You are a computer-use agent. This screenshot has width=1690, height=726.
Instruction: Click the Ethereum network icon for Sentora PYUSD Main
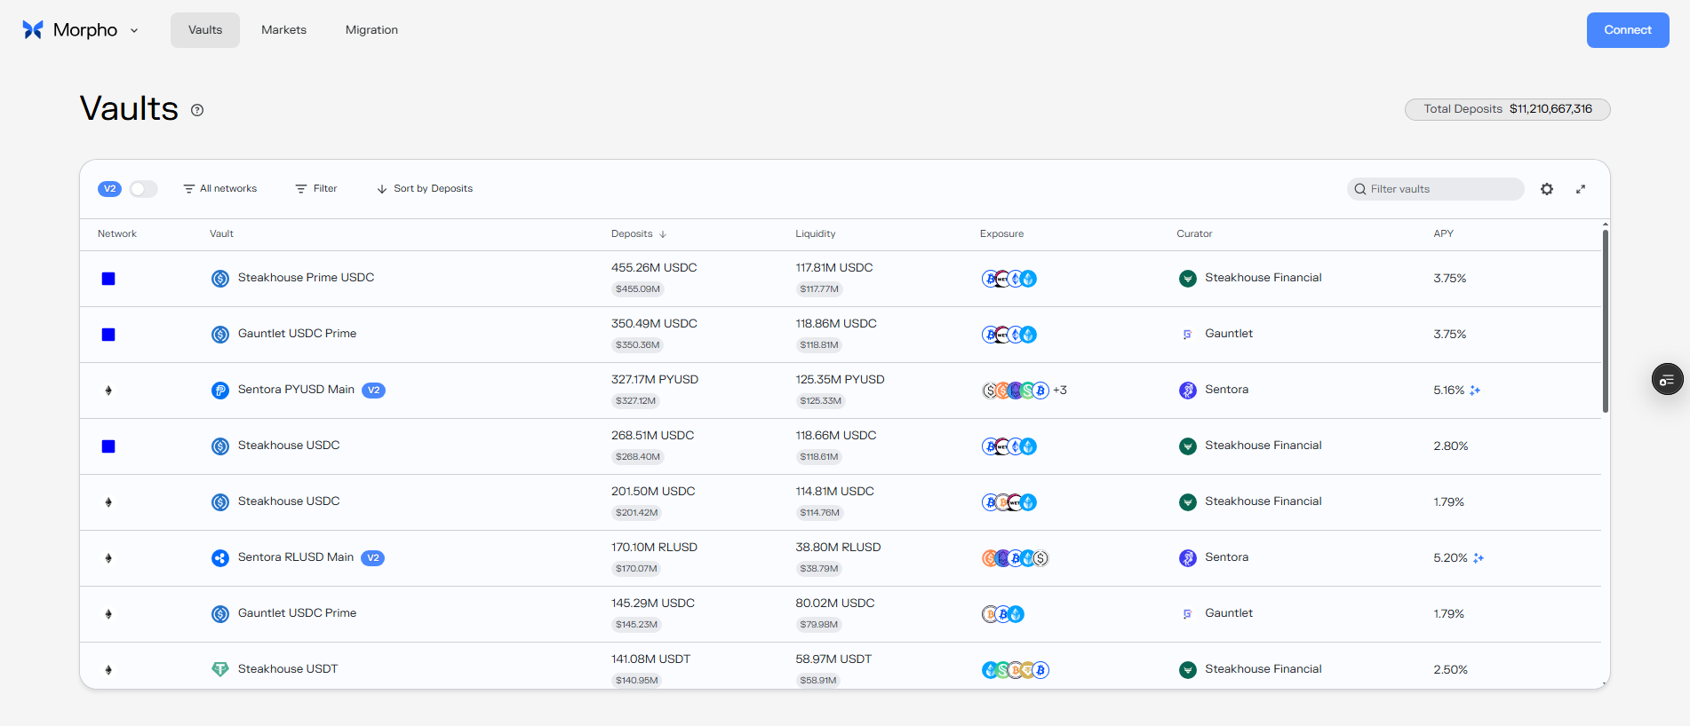(108, 391)
